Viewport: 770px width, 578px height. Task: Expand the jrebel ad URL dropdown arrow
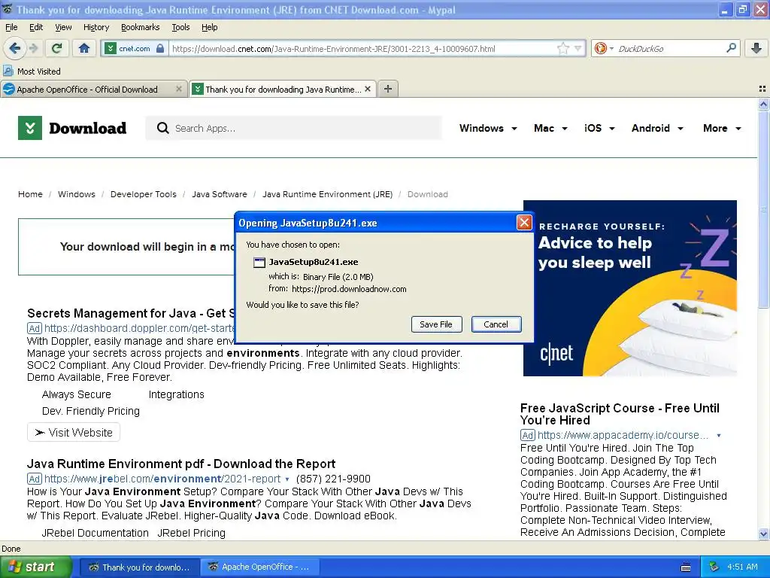tap(287, 479)
